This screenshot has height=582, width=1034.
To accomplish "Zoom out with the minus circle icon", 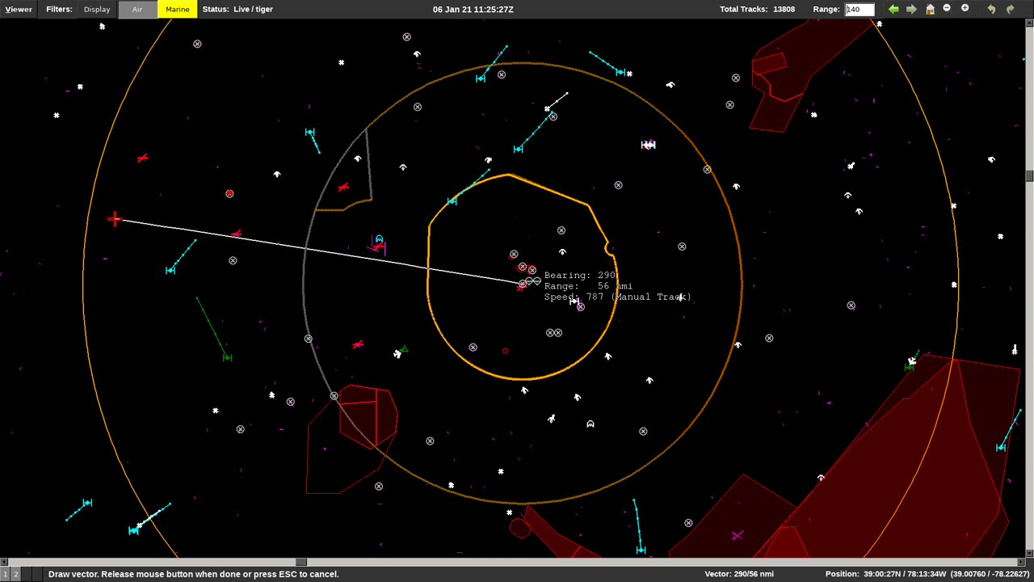I will [947, 8].
